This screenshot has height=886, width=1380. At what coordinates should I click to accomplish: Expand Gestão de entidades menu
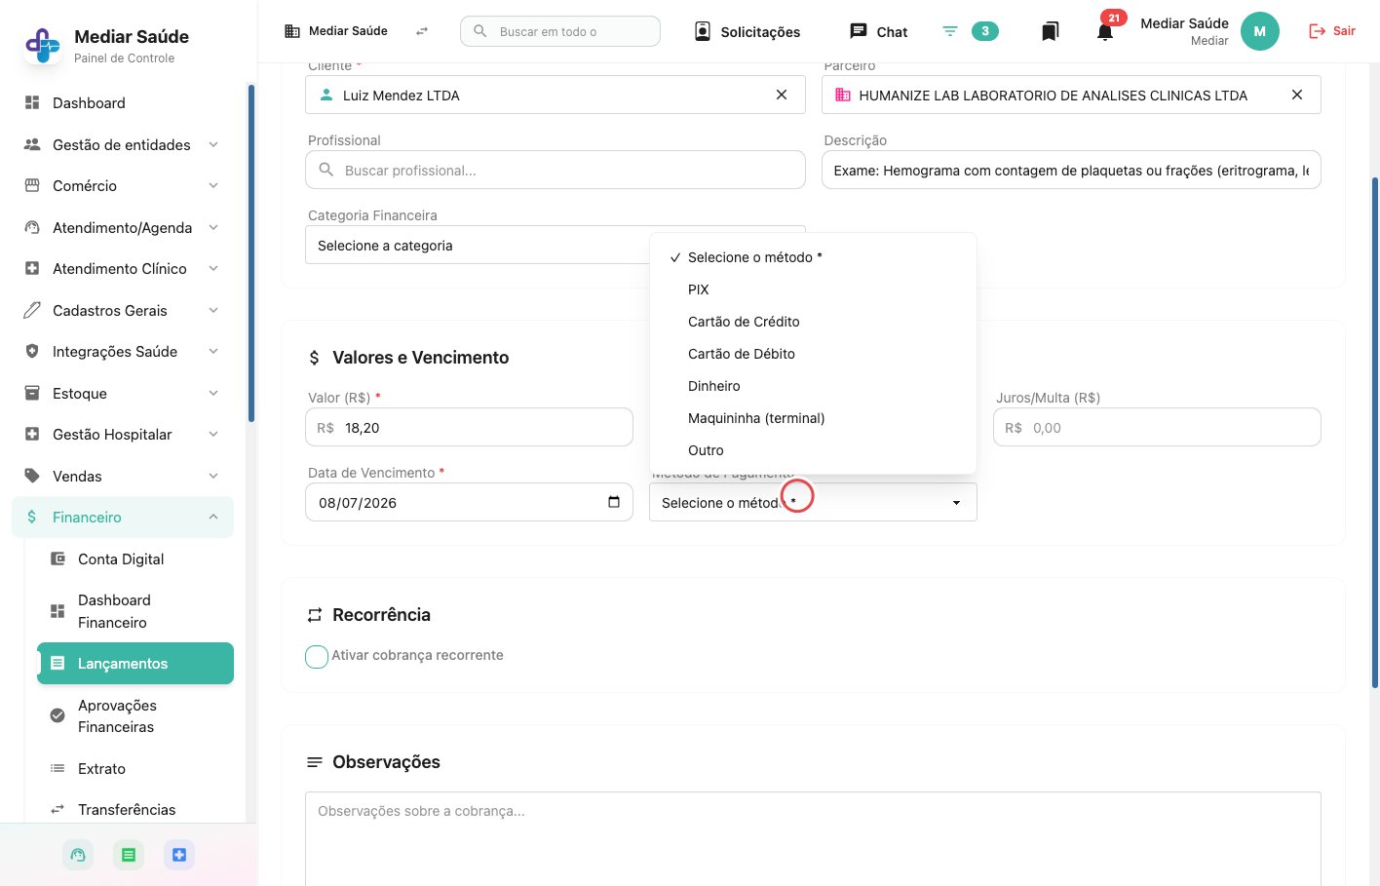123,144
